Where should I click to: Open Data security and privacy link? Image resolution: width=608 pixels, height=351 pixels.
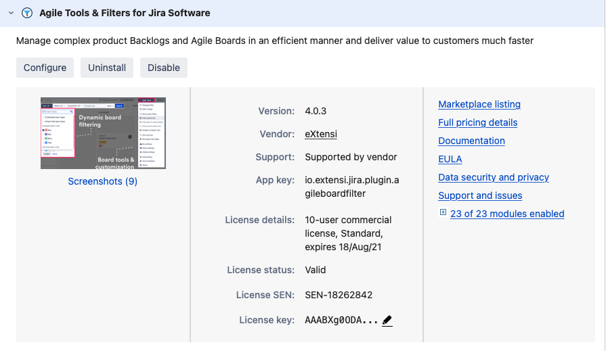[x=494, y=177]
